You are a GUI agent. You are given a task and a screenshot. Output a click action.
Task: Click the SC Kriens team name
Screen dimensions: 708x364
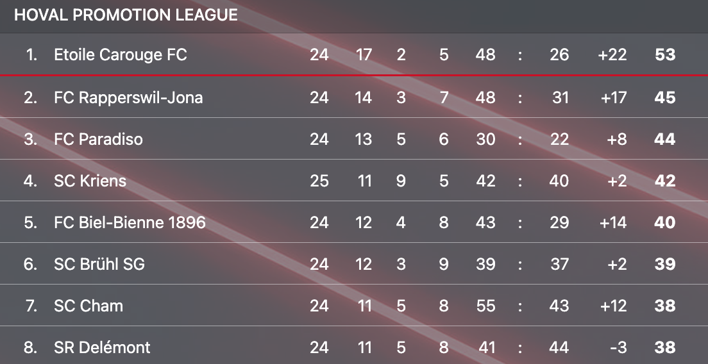click(90, 181)
